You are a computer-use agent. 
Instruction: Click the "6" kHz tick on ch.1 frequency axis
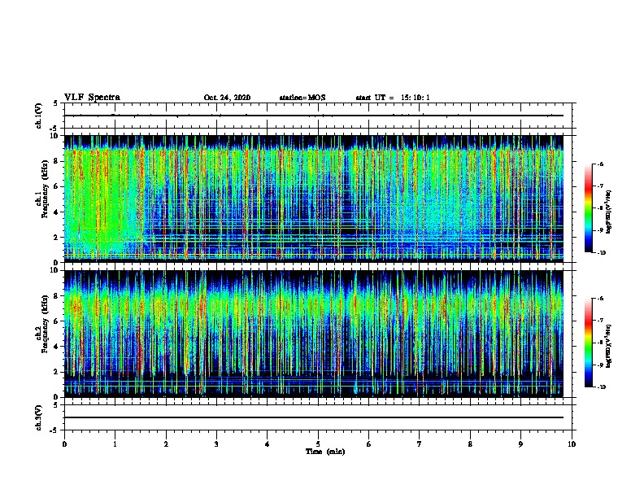pos(56,186)
